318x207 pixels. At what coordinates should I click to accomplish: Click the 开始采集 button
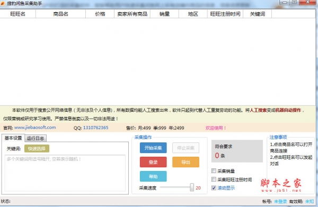pos(153,148)
